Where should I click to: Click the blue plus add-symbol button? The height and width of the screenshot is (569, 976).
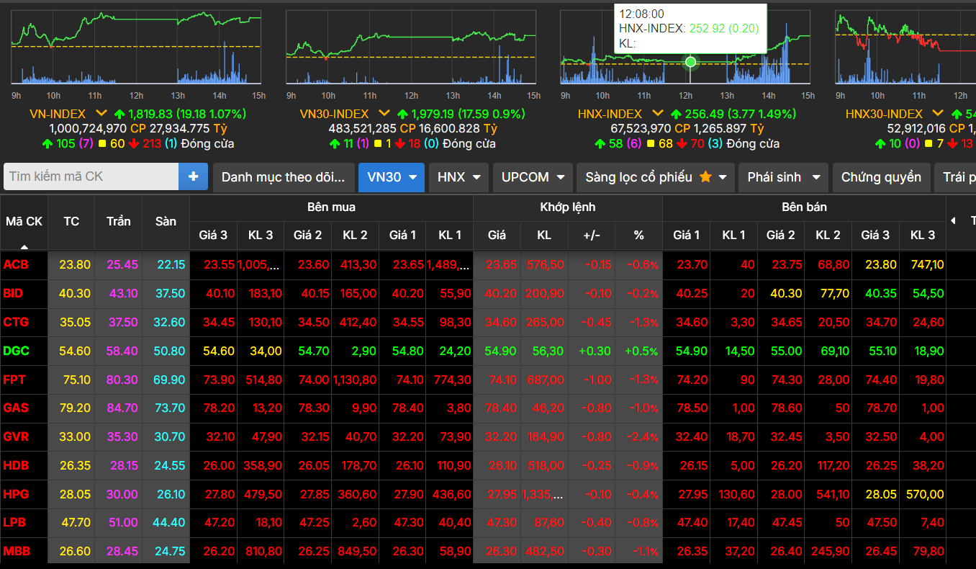(193, 176)
